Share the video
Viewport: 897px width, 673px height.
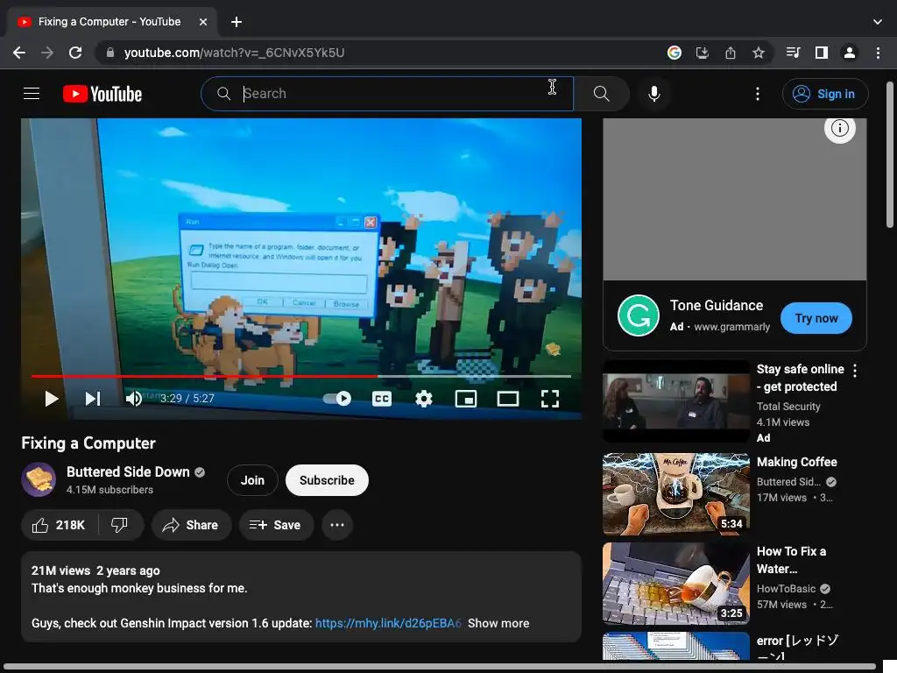pyautogui.click(x=191, y=525)
